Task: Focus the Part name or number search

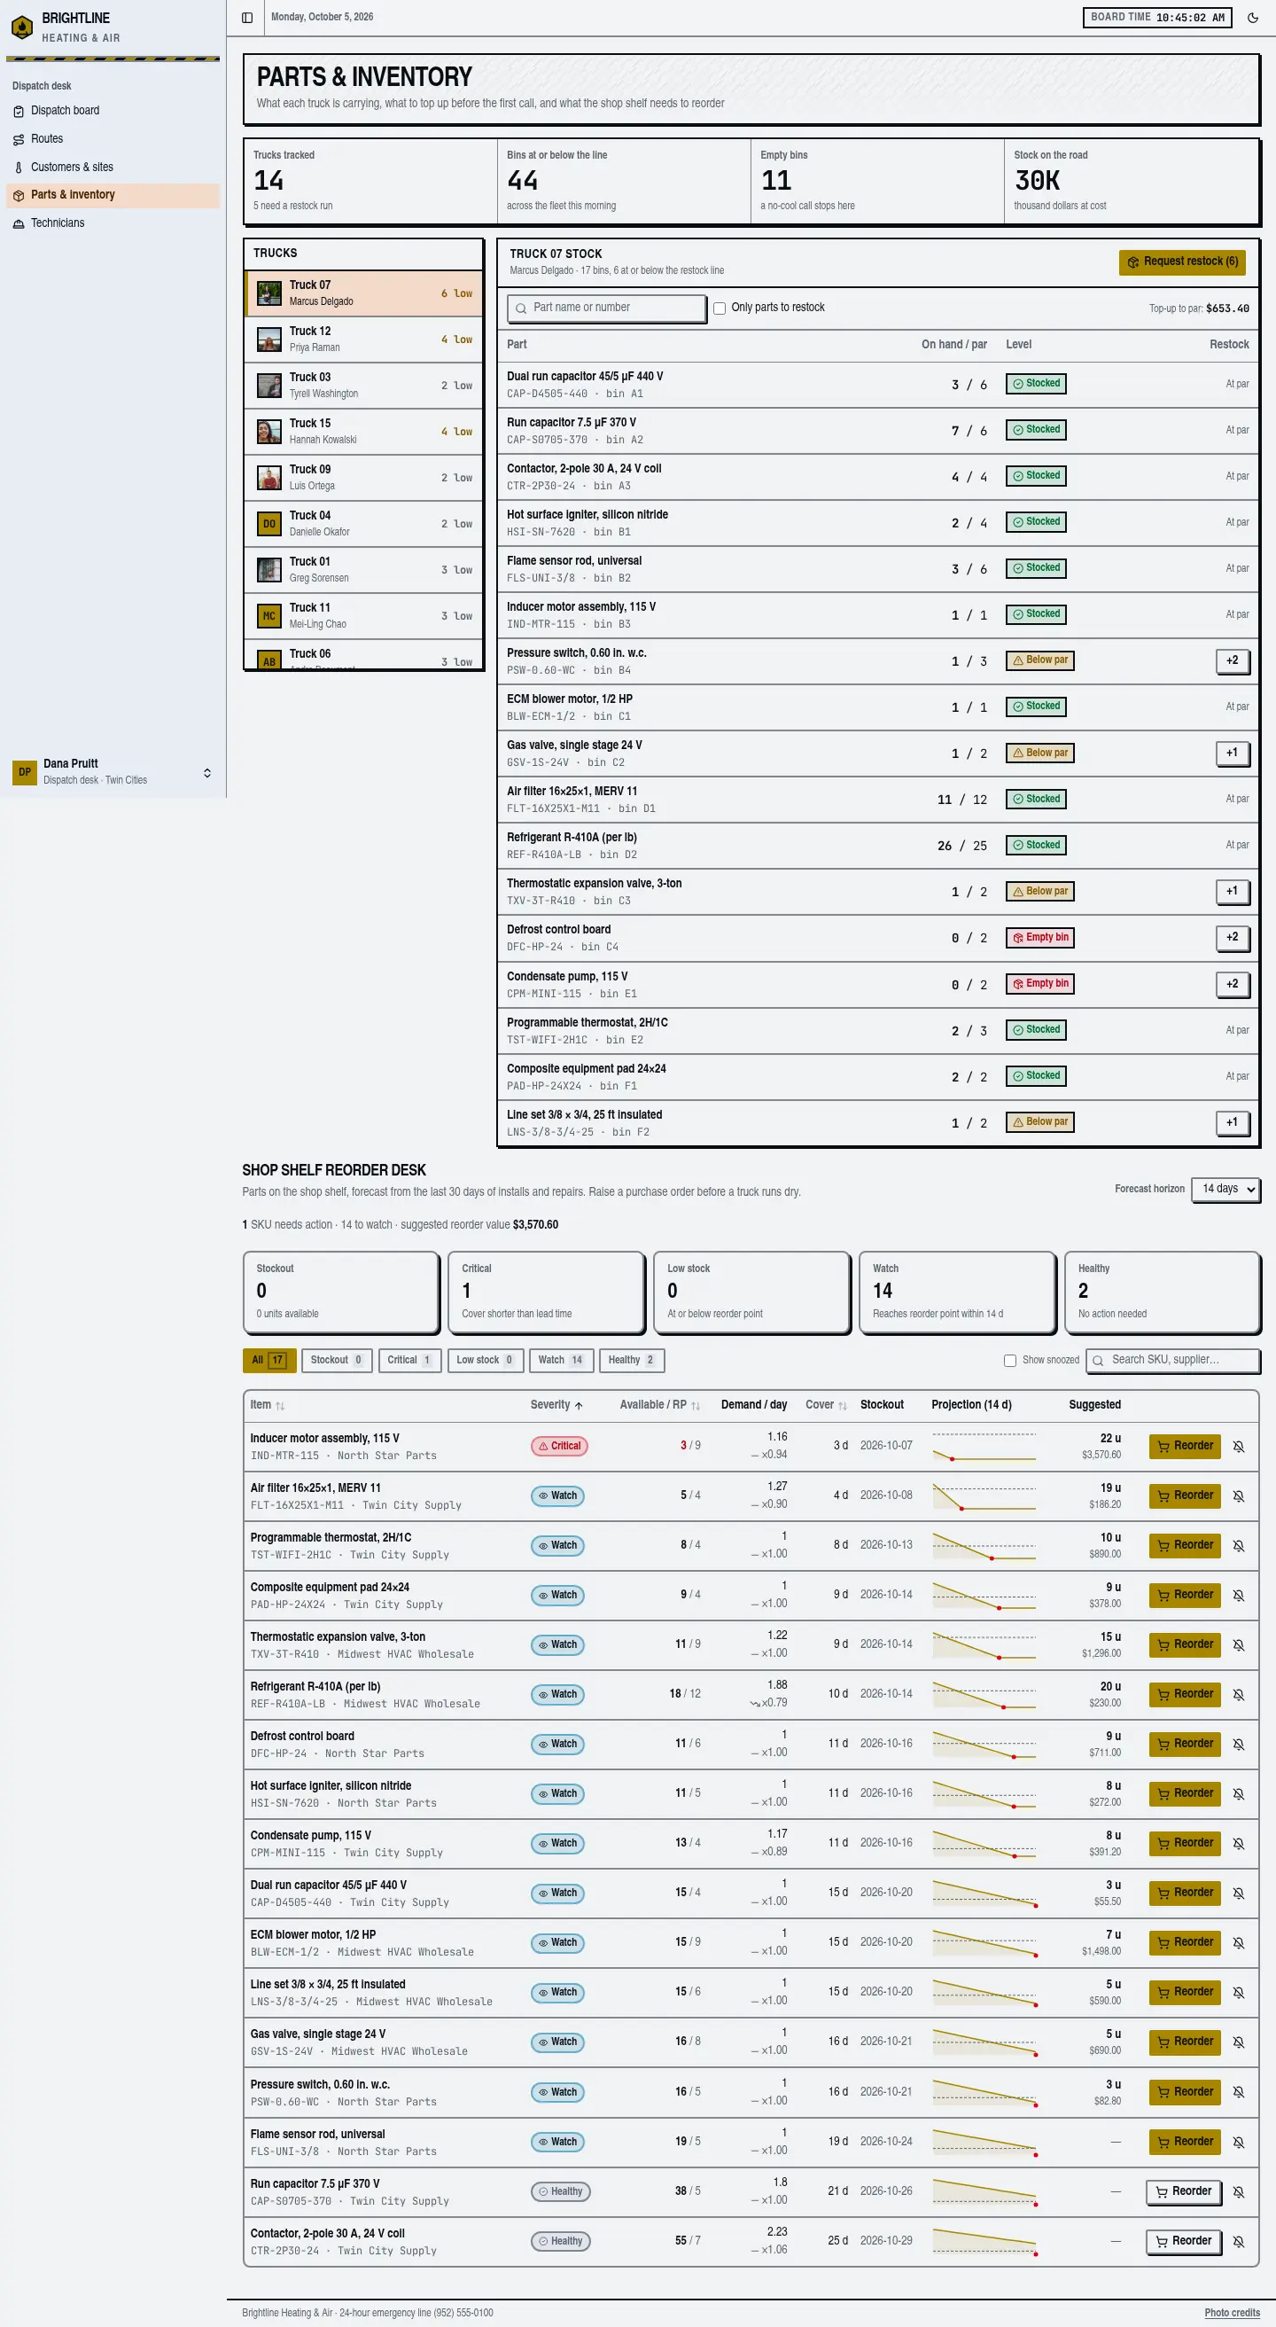Action: pos(606,308)
